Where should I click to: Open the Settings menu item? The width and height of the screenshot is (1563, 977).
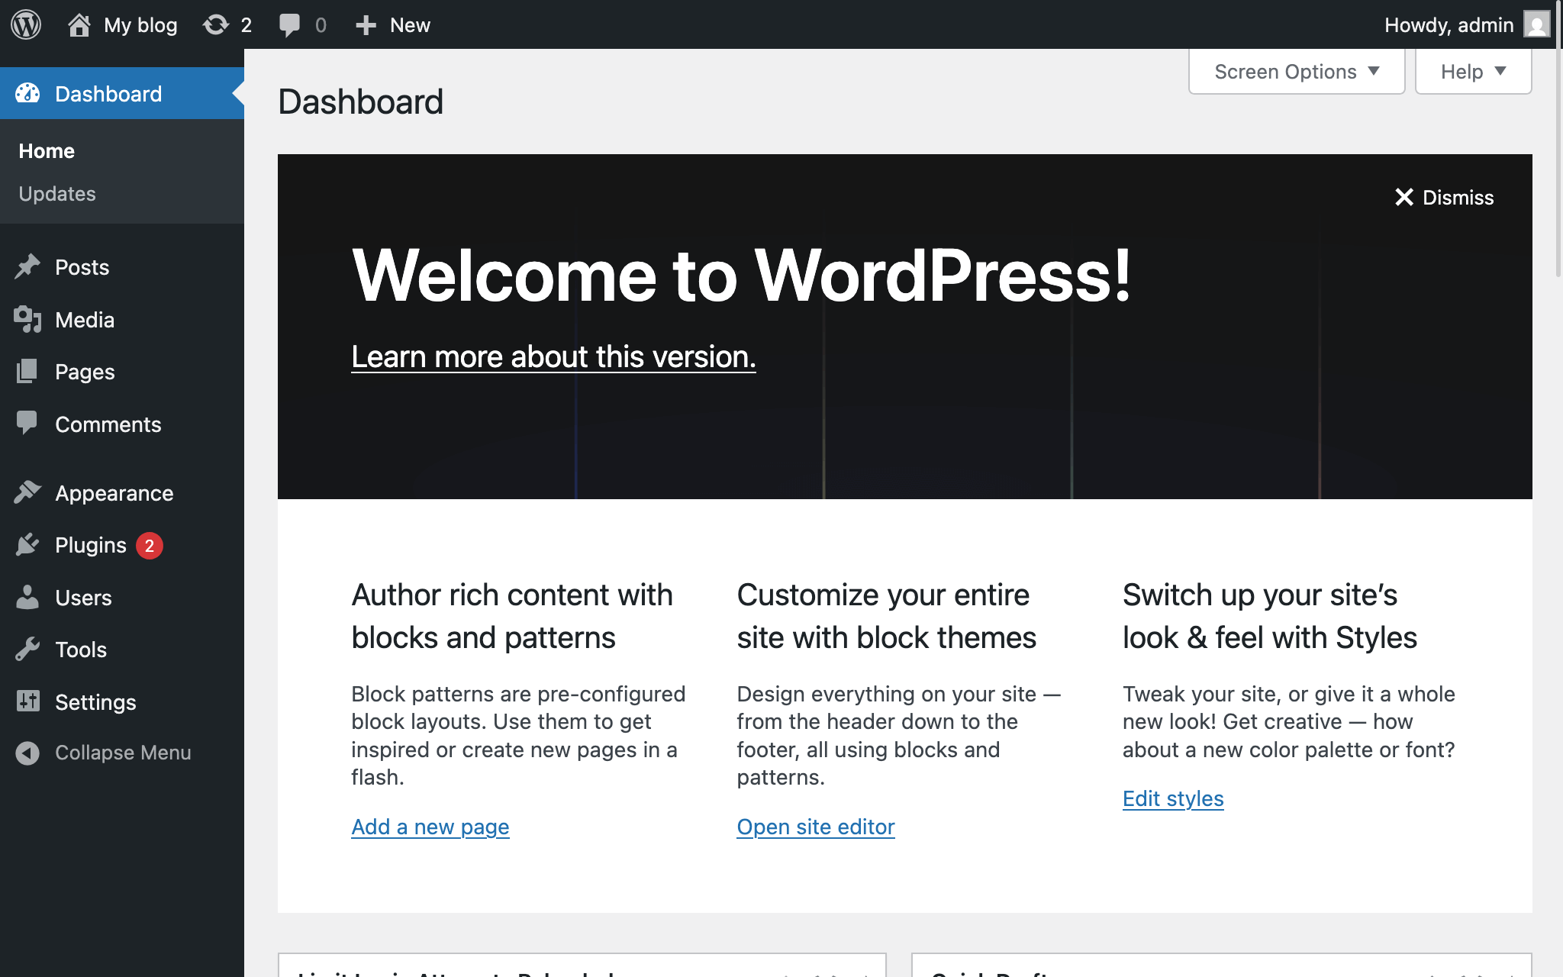point(95,702)
